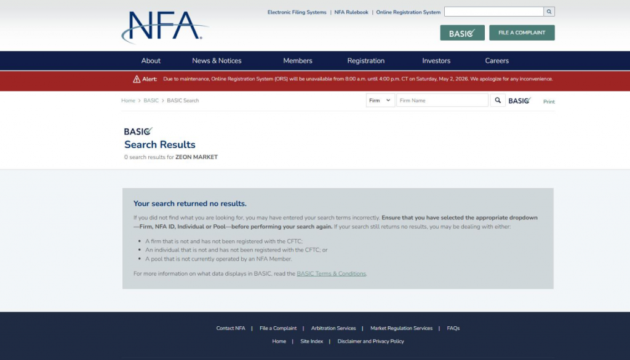
Task: Open the FAQs footer link
Action: 453,328
